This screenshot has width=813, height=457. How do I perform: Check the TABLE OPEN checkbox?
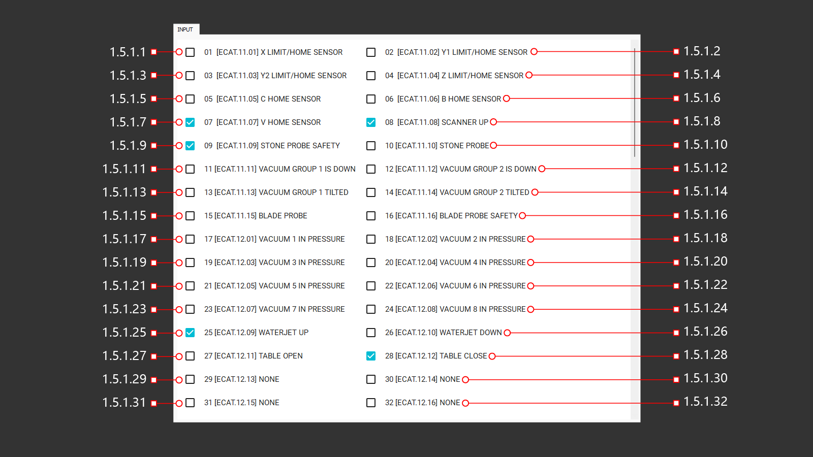(x=190, y=356)
